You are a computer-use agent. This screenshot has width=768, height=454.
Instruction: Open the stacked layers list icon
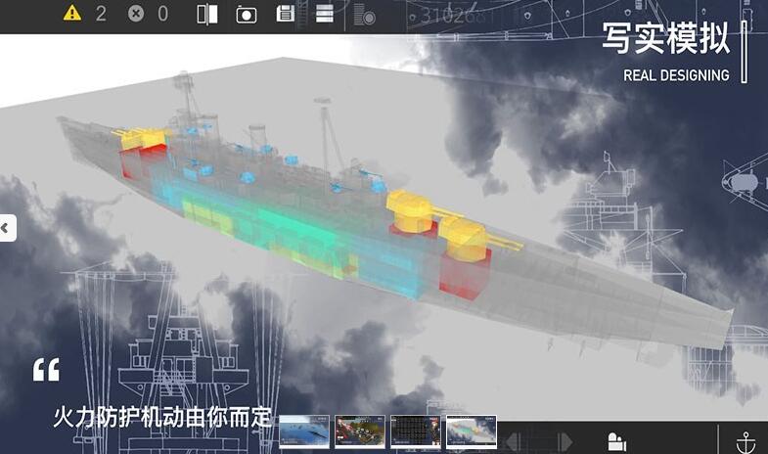(324, 14)
